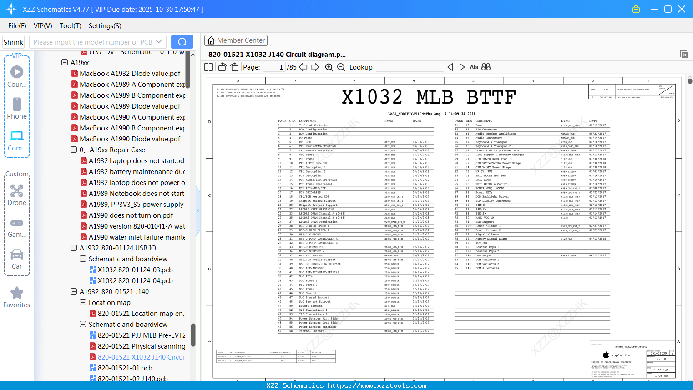693x390 pixels.
Task: Select the Computer category in the sidebar
Action: pyautogui.click(x=17, y=140)
